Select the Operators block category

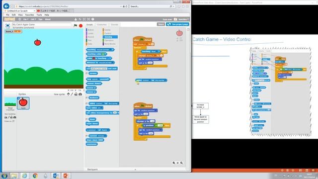click(109, 40)
